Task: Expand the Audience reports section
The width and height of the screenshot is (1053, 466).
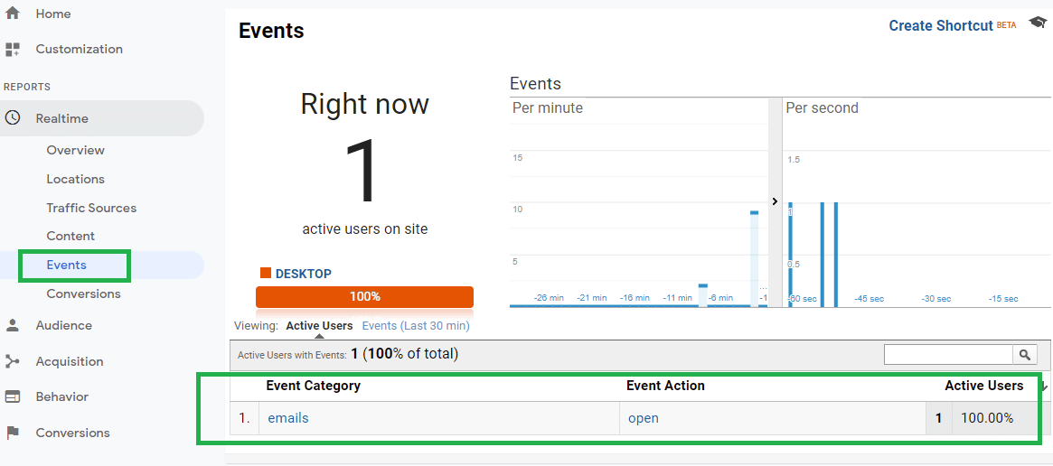Action: [x=64, y=325]
